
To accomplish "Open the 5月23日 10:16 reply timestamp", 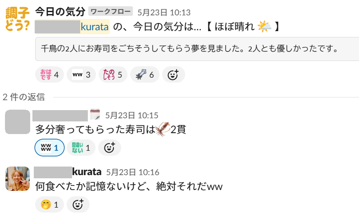I will [x=132, y=172].
